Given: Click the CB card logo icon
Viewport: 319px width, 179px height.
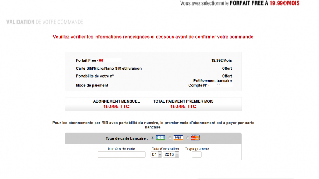Looking at the screenshot, I should pyautogui.click(x=161, y=138).
